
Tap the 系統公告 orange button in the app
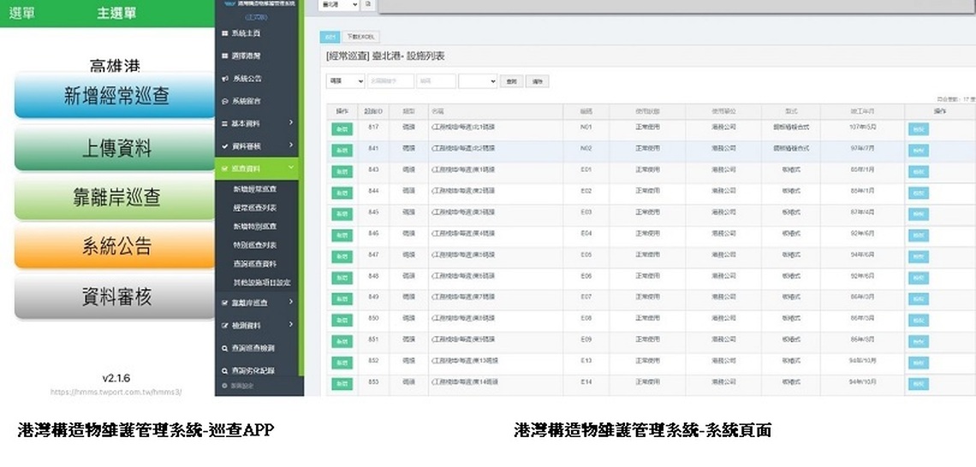pos(116,246)
